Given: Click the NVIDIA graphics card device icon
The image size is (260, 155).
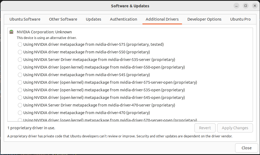Looking at the screenshot, I should coord(11,32).
